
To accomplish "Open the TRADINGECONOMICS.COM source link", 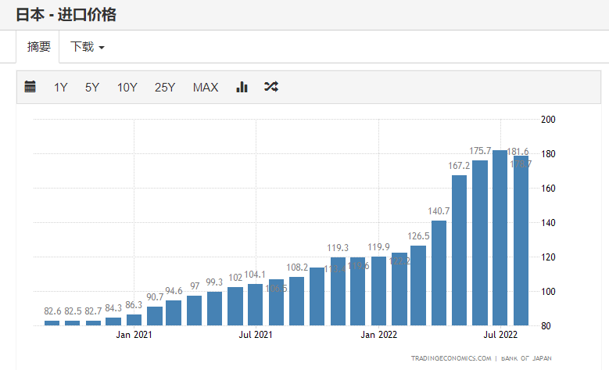I will pos(450,358).
